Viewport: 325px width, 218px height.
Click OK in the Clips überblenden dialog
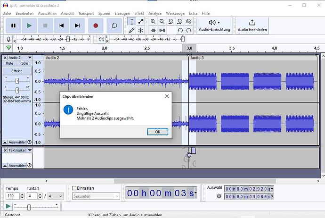click(157, 132)
